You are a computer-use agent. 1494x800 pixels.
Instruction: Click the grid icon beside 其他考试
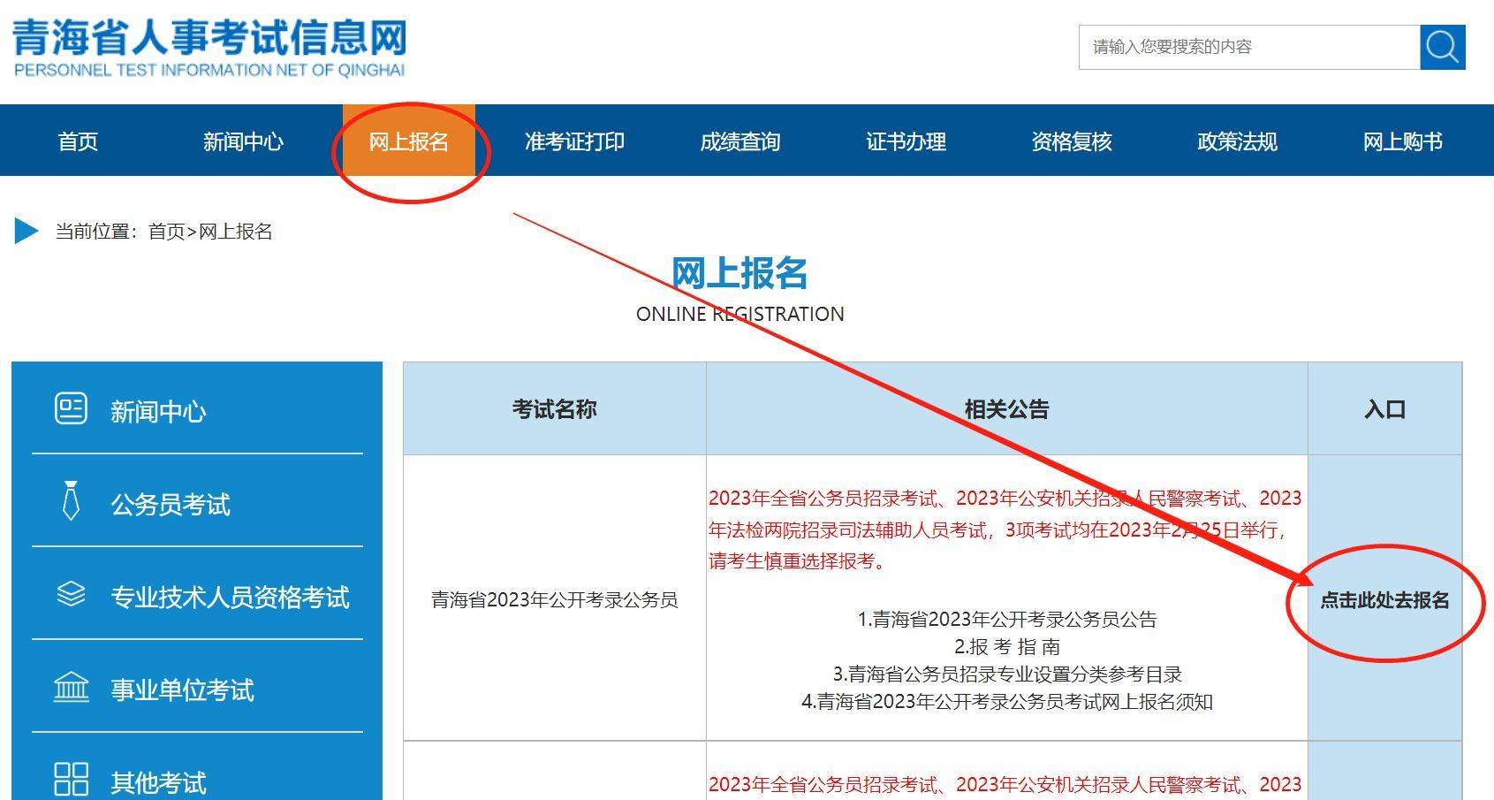[71, 780]
